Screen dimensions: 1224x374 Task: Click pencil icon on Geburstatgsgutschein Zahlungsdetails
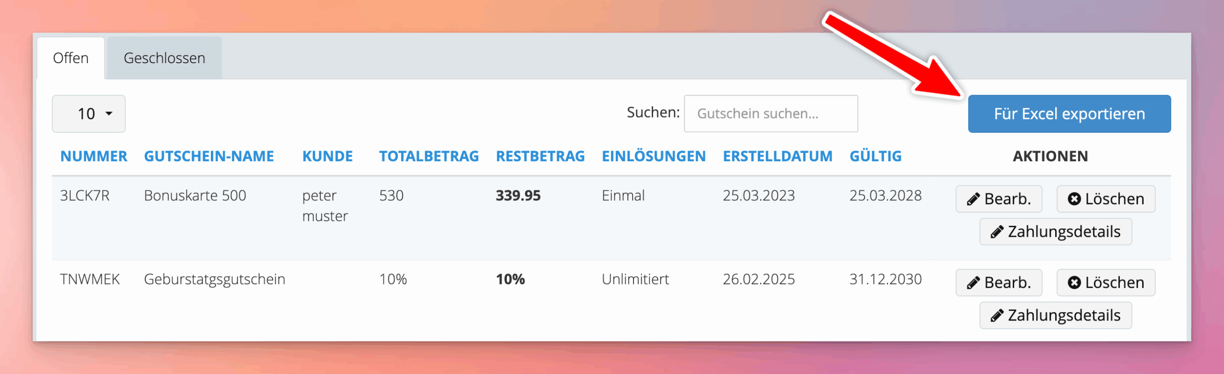pos(996,316)
